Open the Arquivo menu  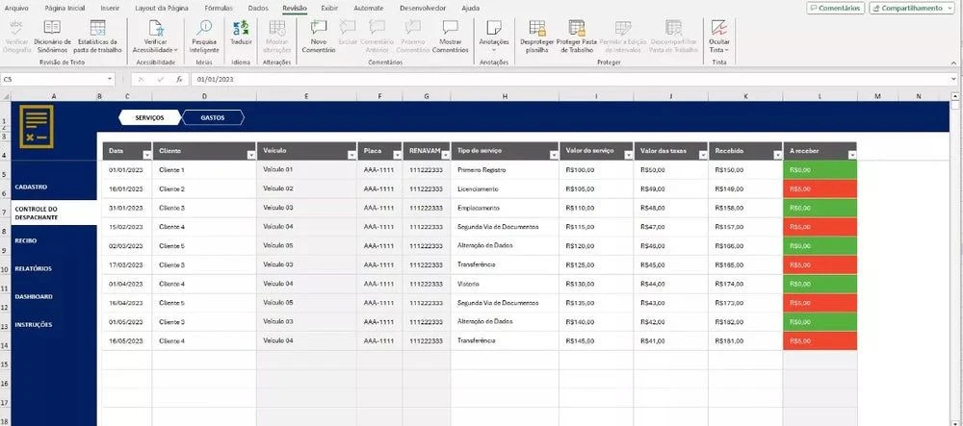(16, 9)
